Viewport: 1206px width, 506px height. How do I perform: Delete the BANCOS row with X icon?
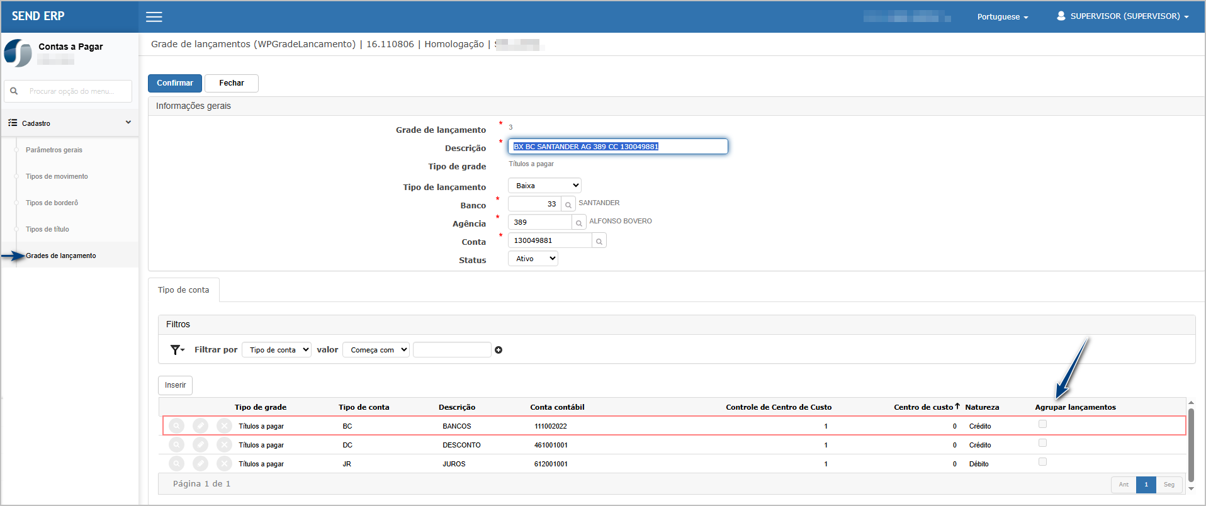(224, 426)
